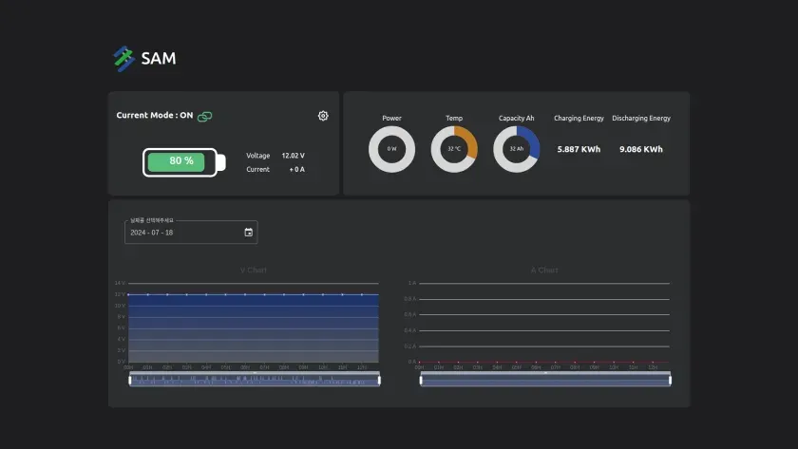The image size is (798, 449).
Task: Open the settings gear icon
Action: click(x=323, y=116)
